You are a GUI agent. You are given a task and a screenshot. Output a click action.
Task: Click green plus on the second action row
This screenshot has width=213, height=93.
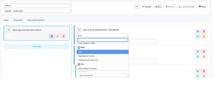tap(198, 57)
